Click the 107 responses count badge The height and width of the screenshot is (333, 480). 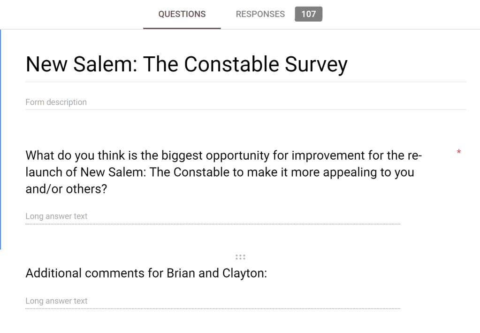tap(308, 14)
